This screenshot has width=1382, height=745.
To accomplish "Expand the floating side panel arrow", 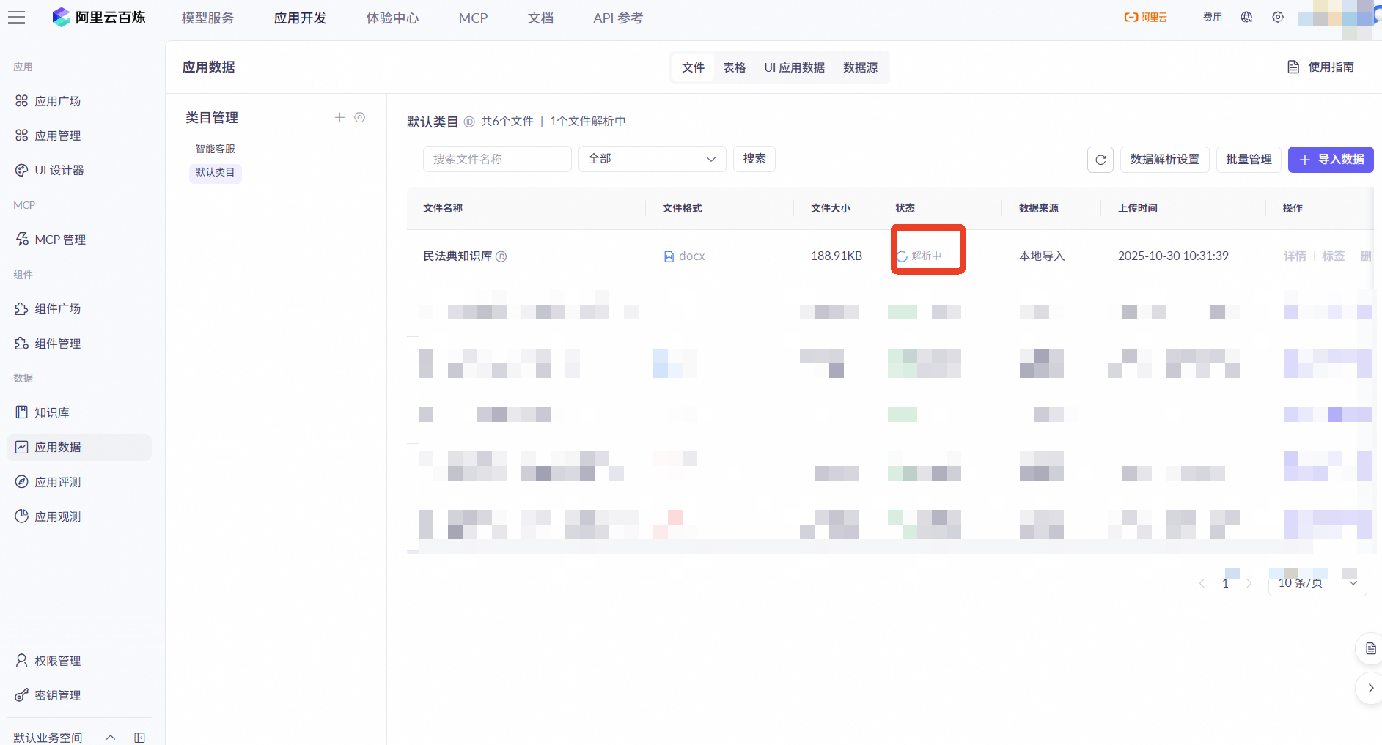I will (1370, 688).
